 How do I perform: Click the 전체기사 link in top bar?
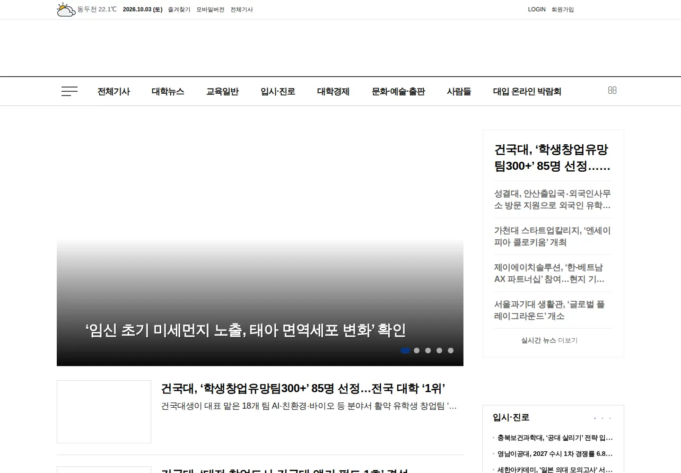click(x=242, y=9)
